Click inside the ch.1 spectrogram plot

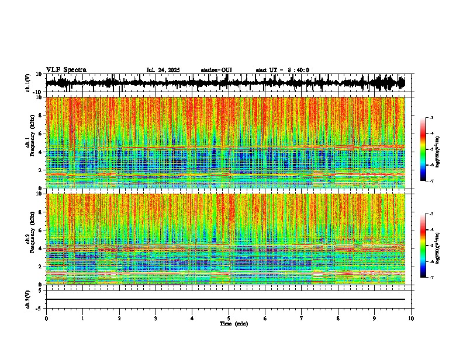click(226, 142)
